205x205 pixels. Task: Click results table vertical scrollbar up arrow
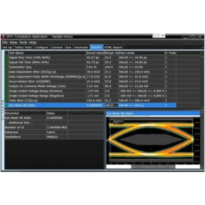[x=202, y=57]
